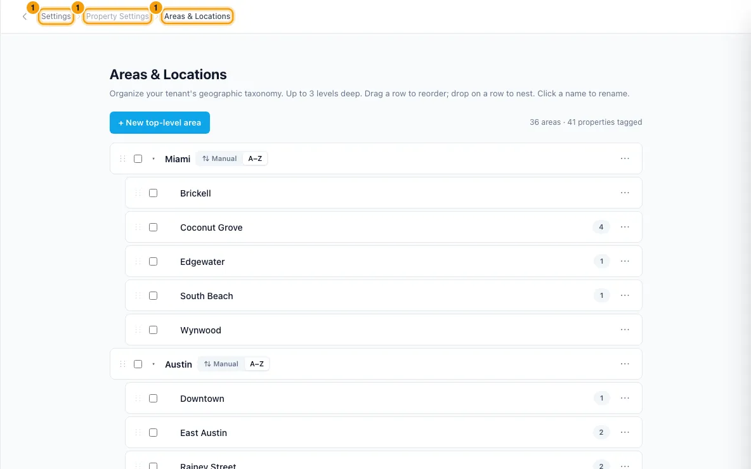
Task: Open Coconut Grove more options menu
Action: point(625,227)
